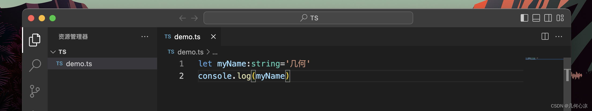Open the Search view in activity bar
The width and height of the screenshot is (592, 111).
(35, 65)
